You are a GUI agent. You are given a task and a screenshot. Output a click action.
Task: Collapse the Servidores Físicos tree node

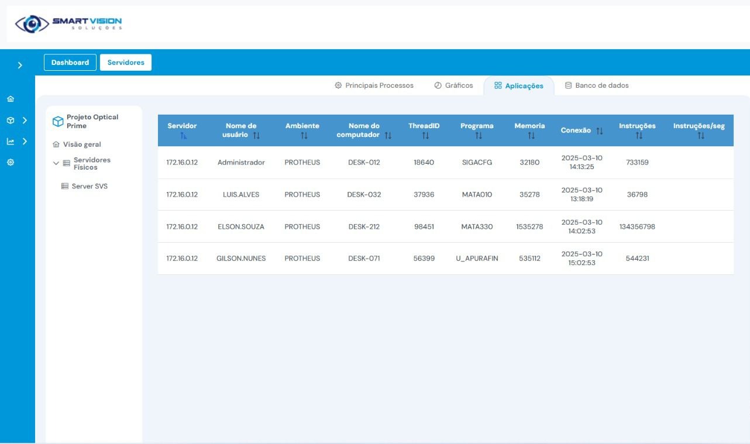click(56, 164)
